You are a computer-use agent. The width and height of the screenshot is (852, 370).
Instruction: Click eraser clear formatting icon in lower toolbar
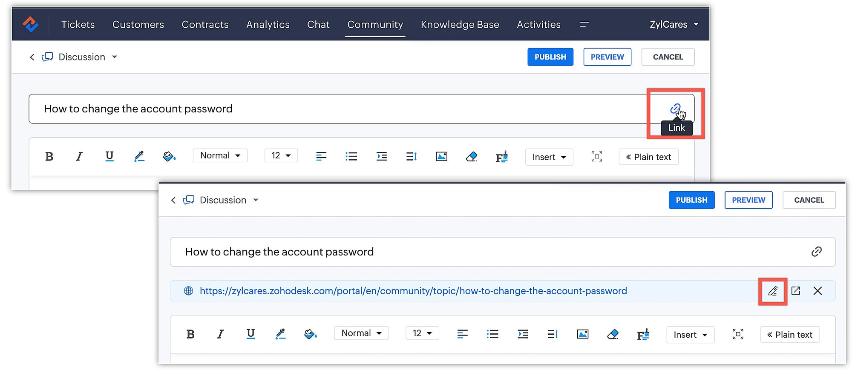tap(613, 334)
